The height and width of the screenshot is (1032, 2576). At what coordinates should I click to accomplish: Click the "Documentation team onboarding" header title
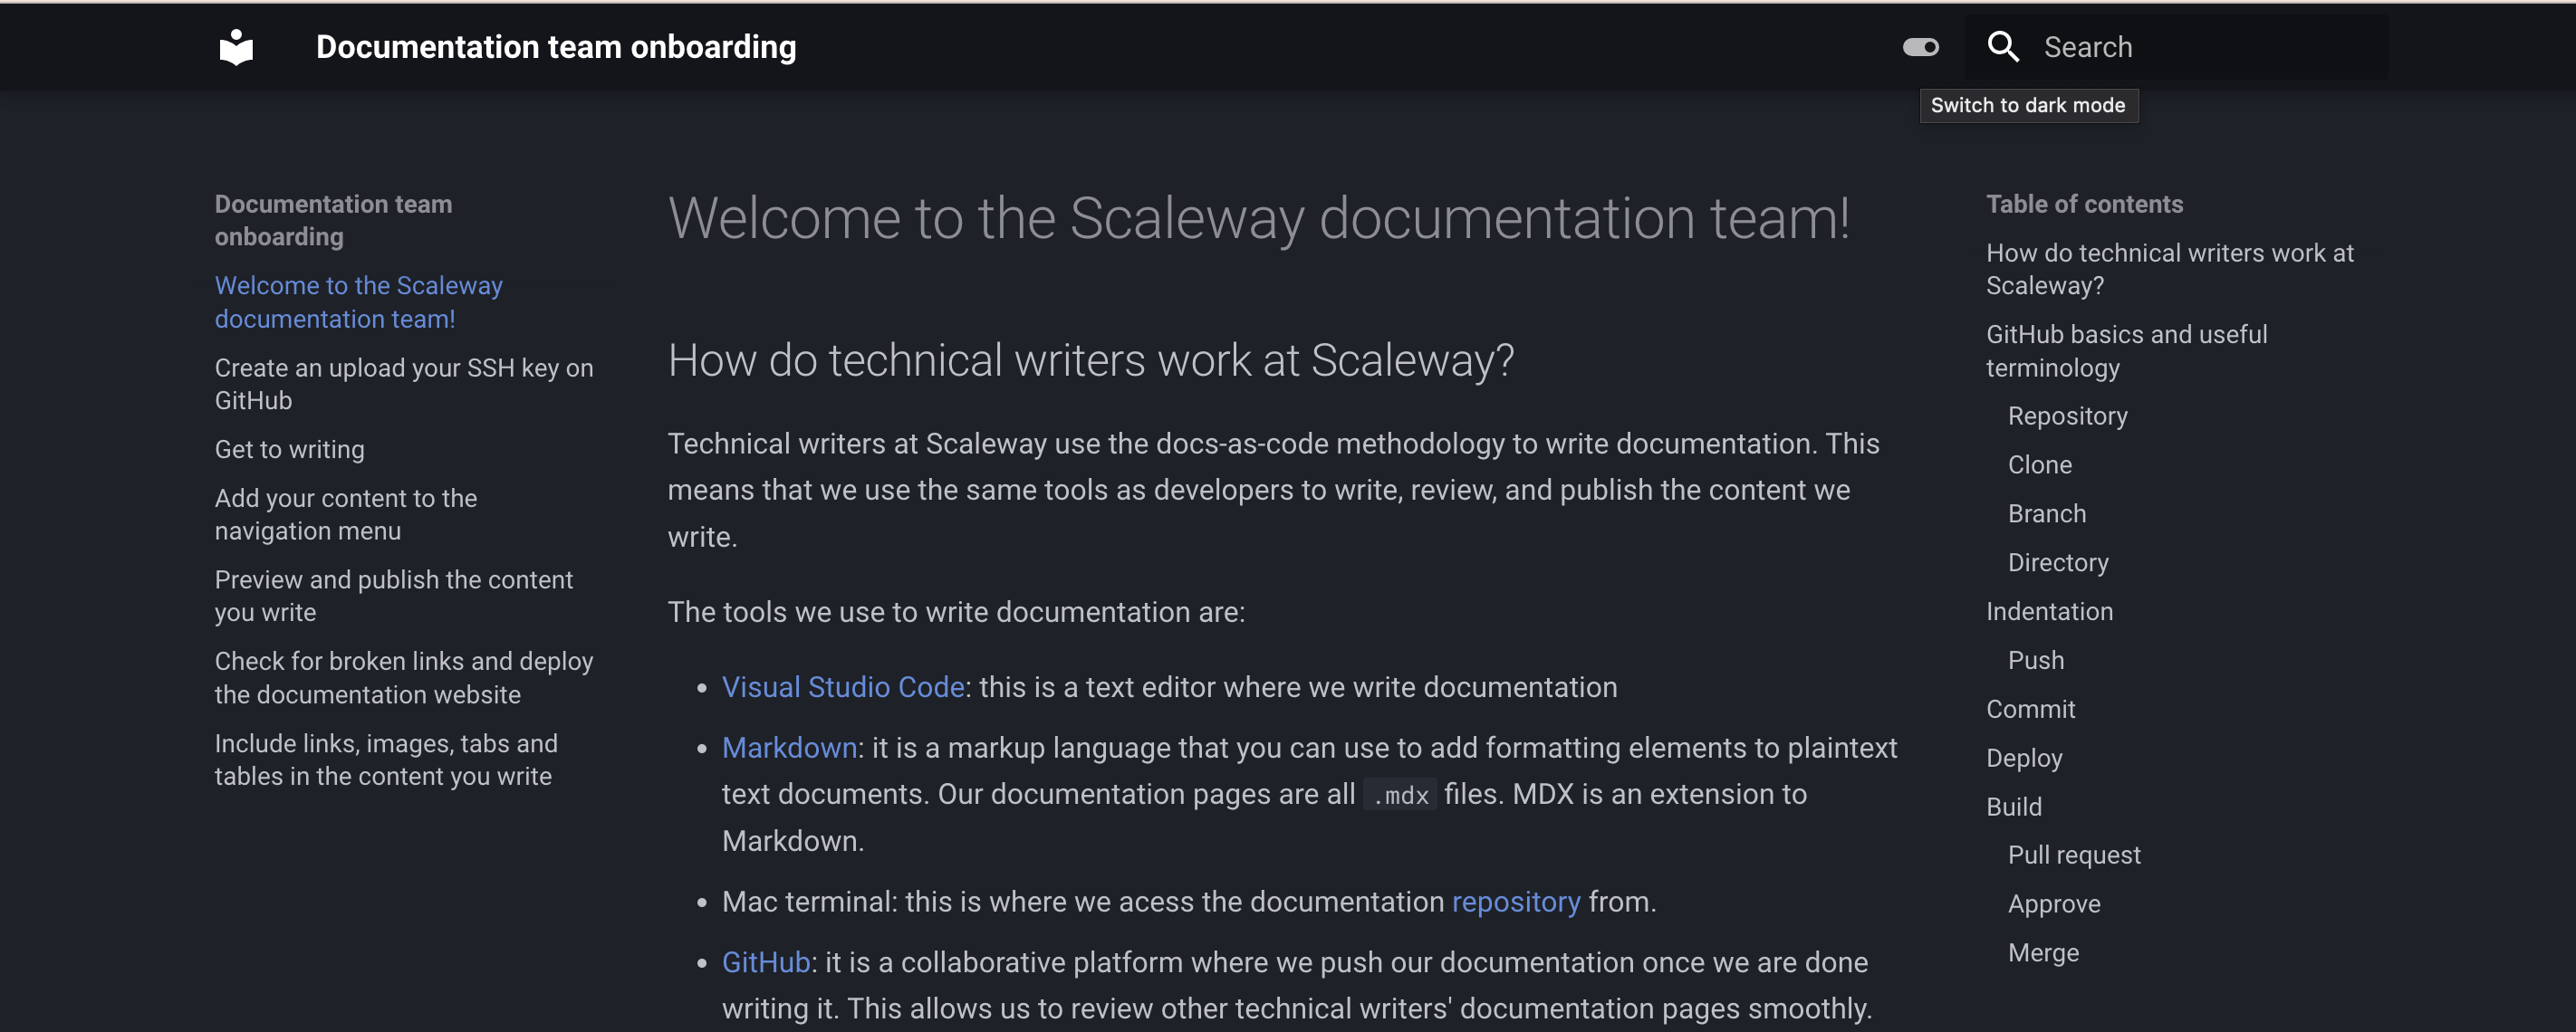tap(556, 46)
